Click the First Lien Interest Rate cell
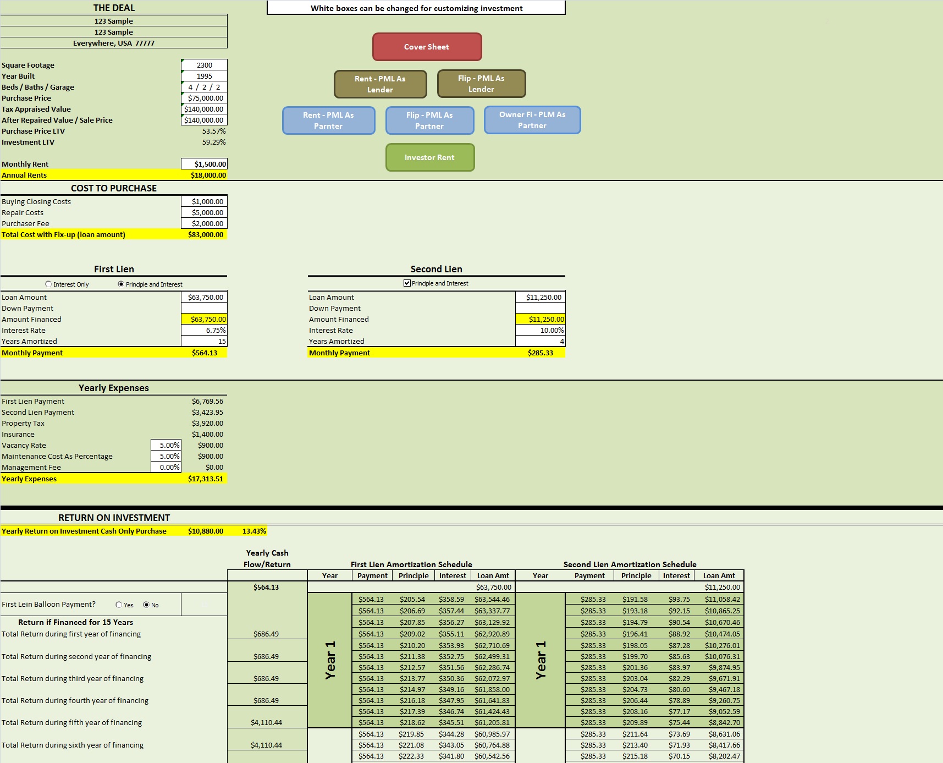 (204, 330)
